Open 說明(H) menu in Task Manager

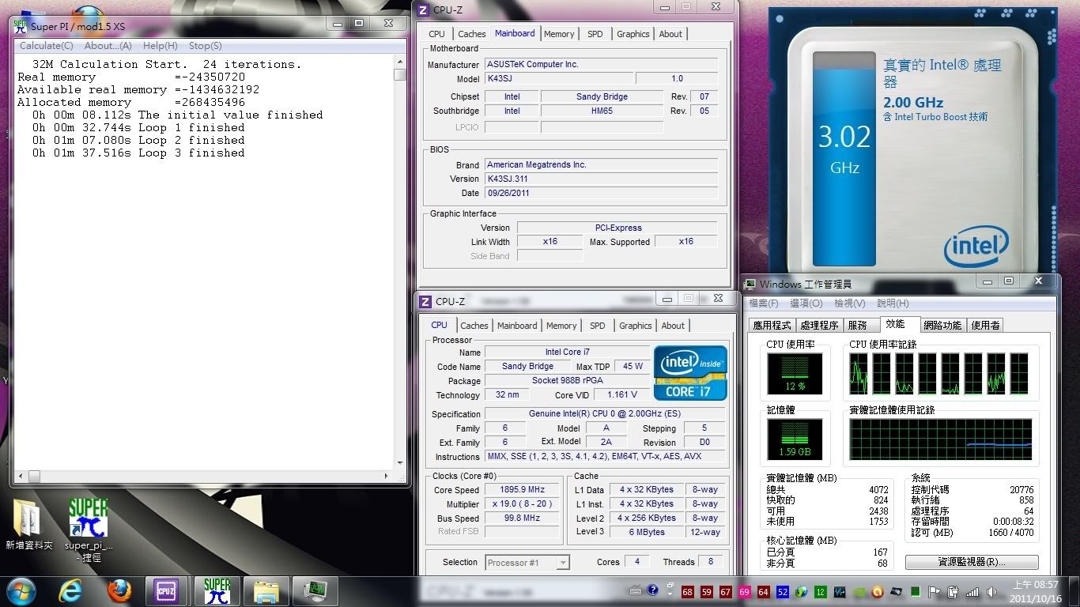pyautogui.click(x=893, y=303)
